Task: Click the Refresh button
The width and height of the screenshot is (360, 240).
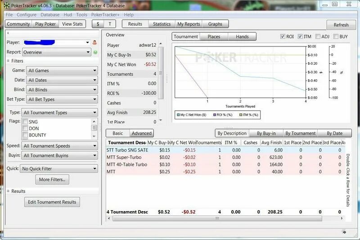Action: pyautogui.click(x=341, y=25)
